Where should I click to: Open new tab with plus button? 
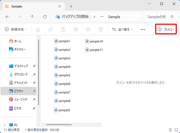(x=71, y=6)
